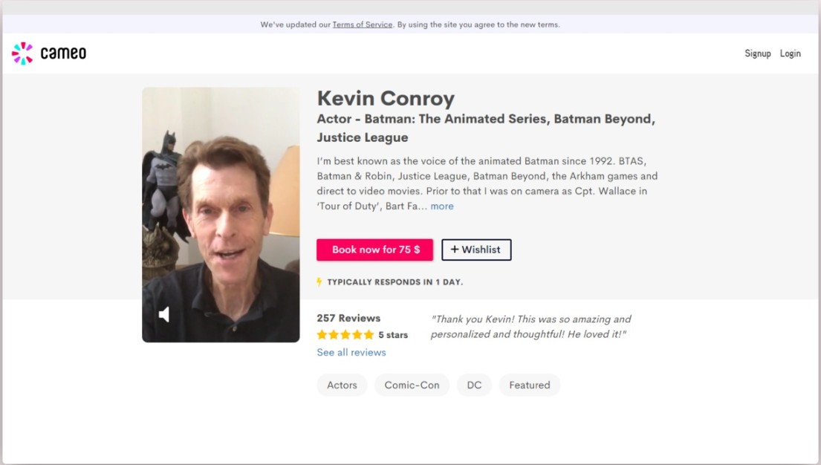The height and width of the screenshot is (465, 821).
Task: Click the lightning bolt response icon
Action: pos(319,282)
